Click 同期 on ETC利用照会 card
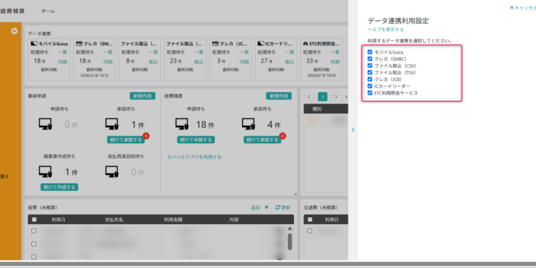 pyautogui.click(x=335, y=62)
